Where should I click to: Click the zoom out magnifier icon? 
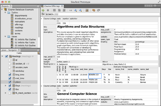[x=81, y=10]
